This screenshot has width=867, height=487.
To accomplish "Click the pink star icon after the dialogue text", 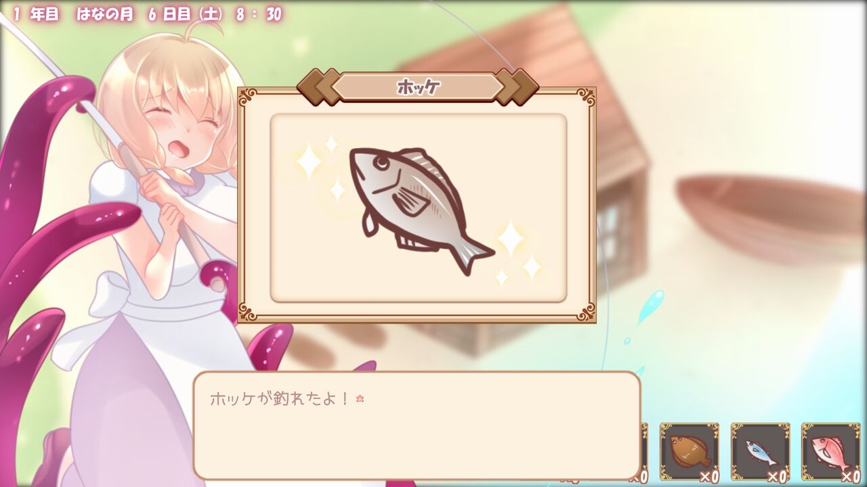I will pos(360,399).
